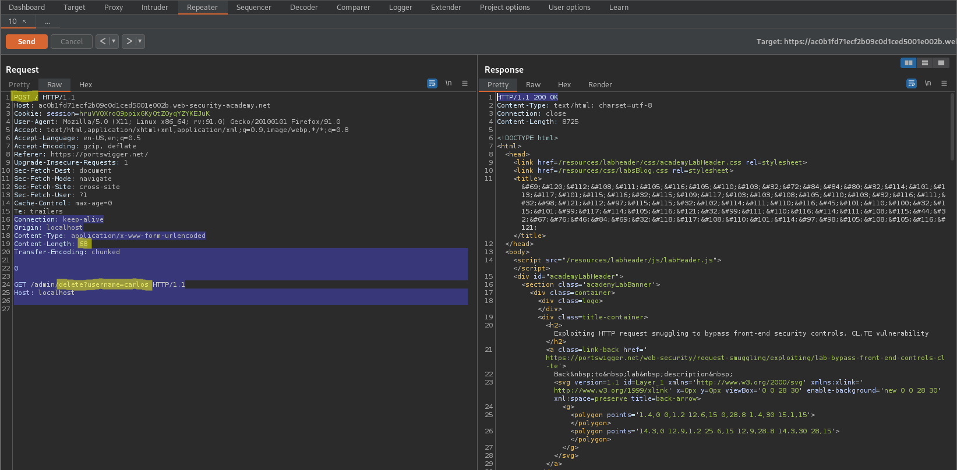The width and height of the screenshot is (957, 470).
Task: Toggle word wrap icon in Response pane
Action: tap(912, 84)
